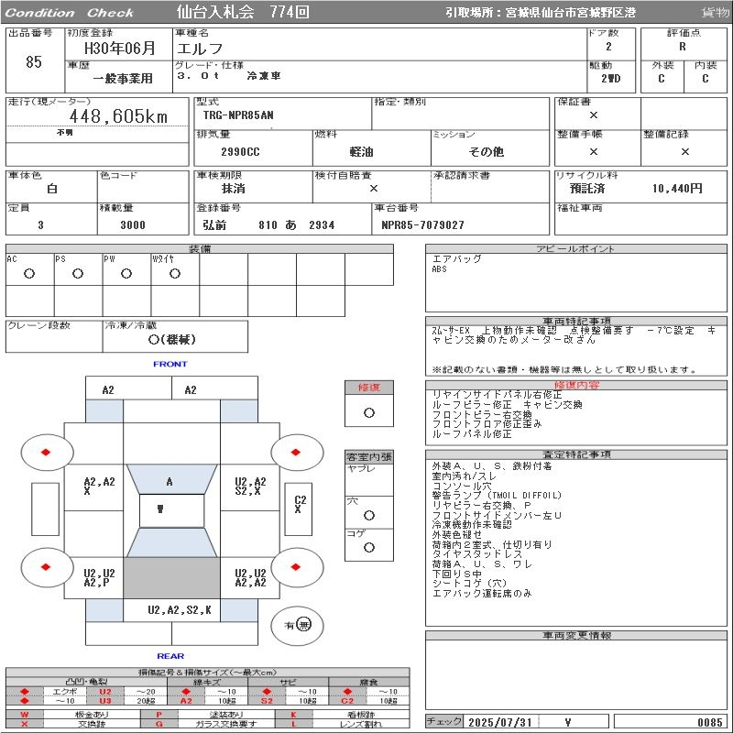Select the PS equipment circle mark
733x733 pixels.
click(x=78, y=273)
